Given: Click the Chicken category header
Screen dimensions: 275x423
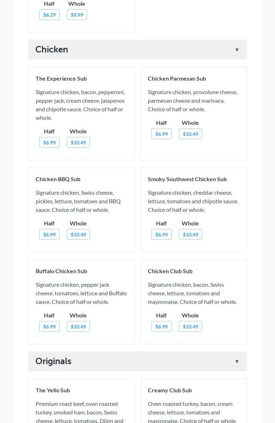Looking at the screenshot, I should point(52,50).
